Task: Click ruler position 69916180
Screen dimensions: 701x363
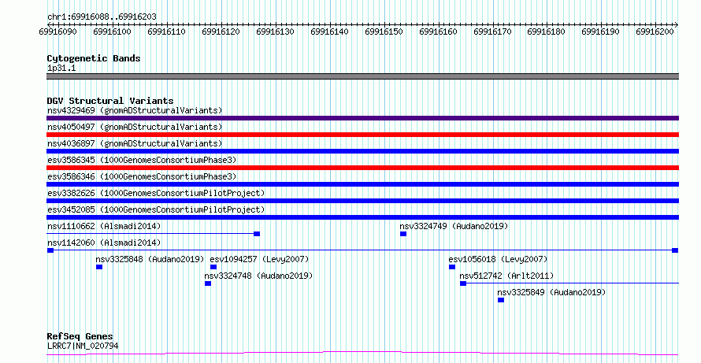Action: point(547,31)
